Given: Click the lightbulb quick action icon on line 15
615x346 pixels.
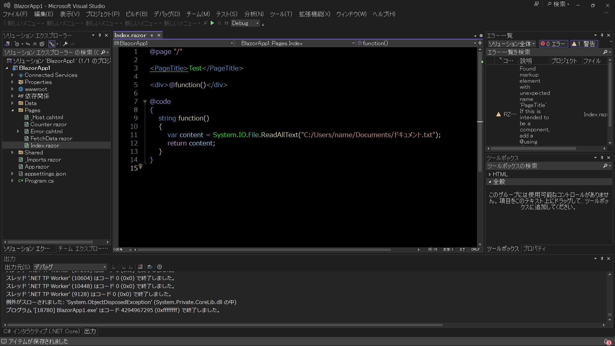Looking at the screenshot, I should coord(140,166).
